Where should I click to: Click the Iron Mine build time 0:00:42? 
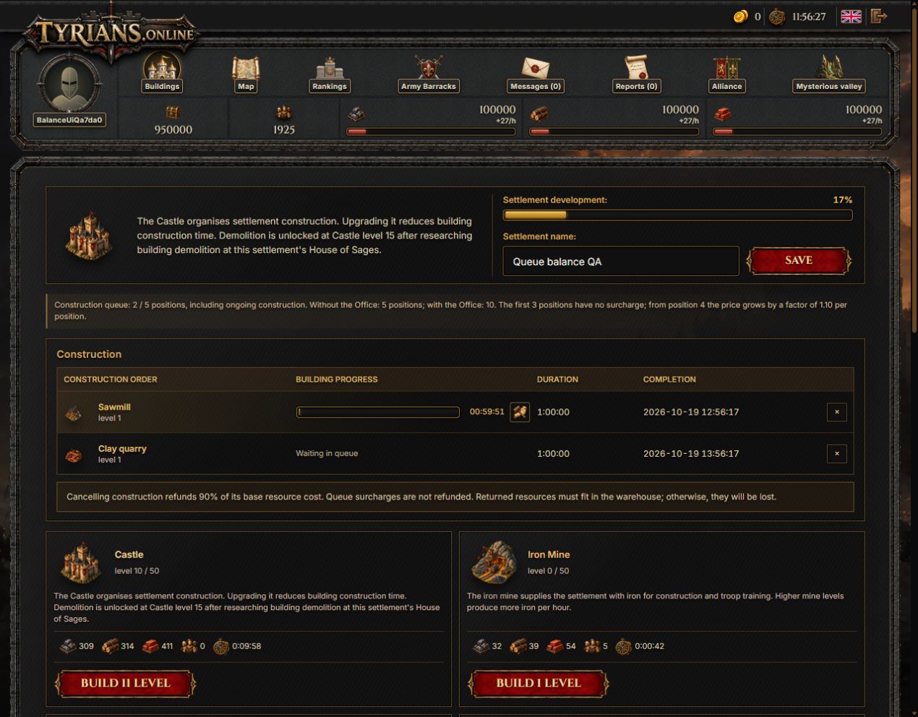649,646
